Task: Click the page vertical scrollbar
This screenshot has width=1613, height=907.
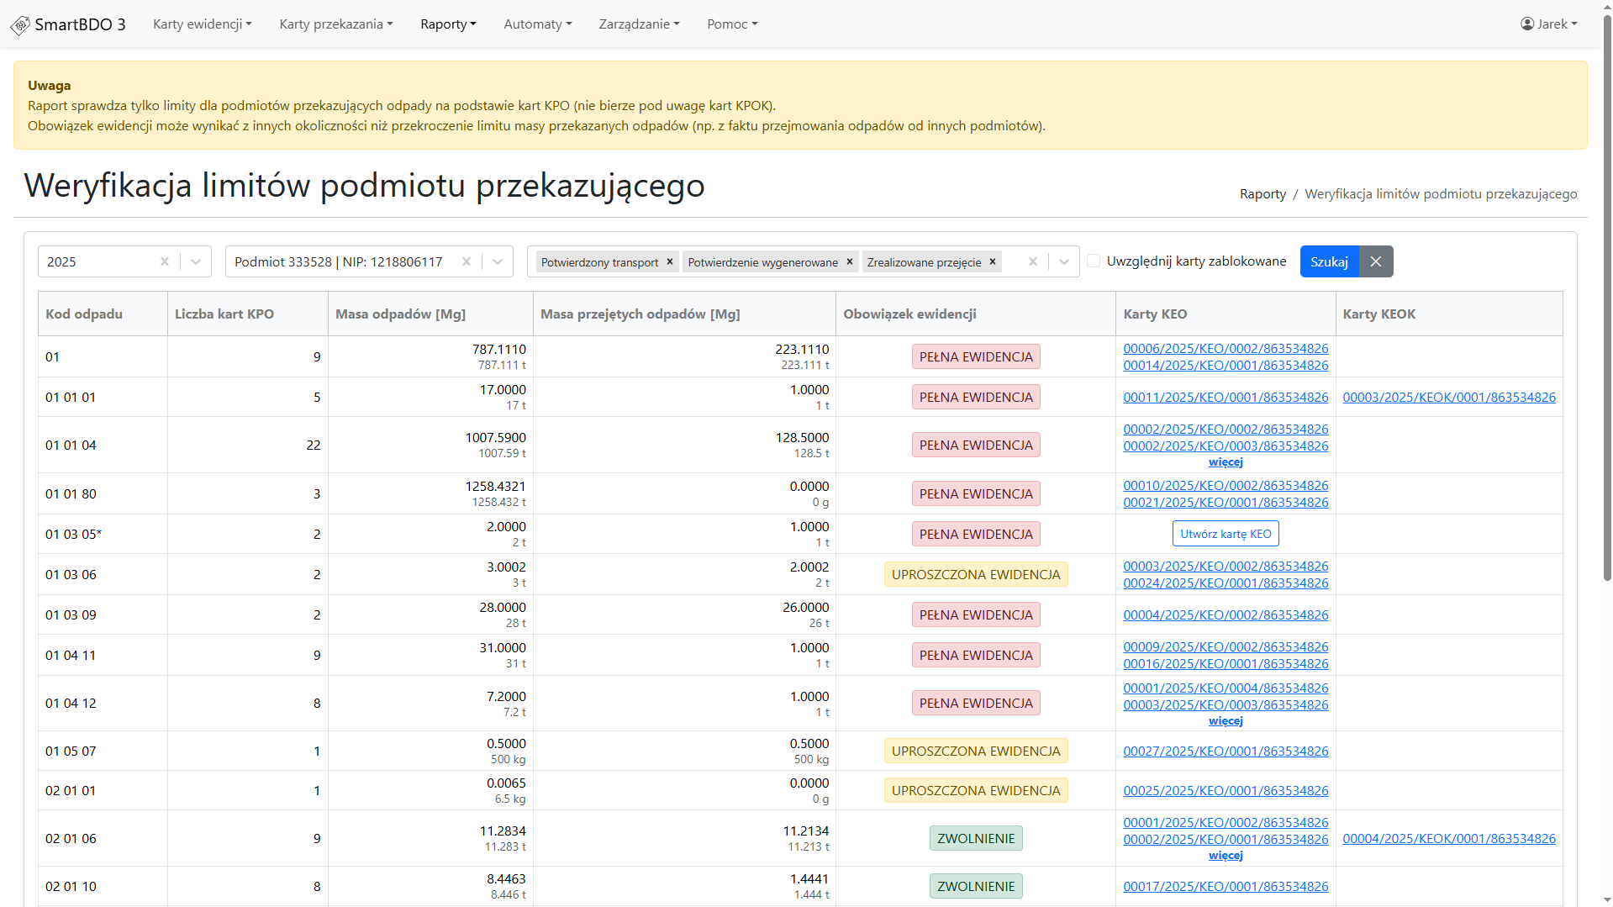Action: click(x=1607, y=336)
